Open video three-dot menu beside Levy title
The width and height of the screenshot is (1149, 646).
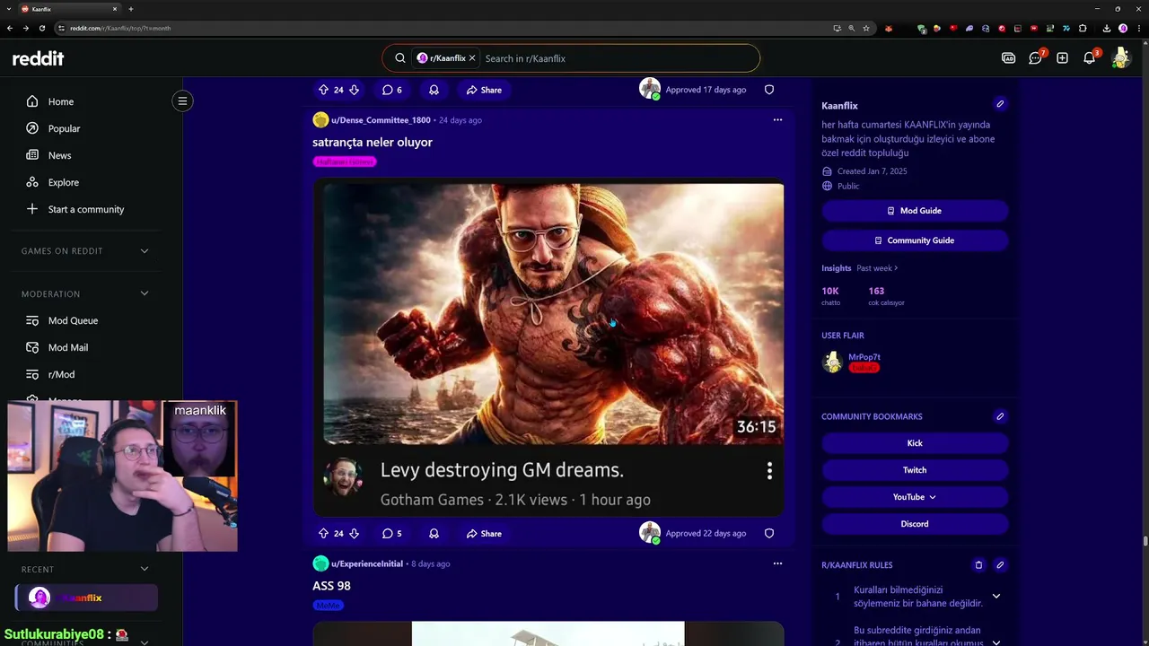coord(769,471)
